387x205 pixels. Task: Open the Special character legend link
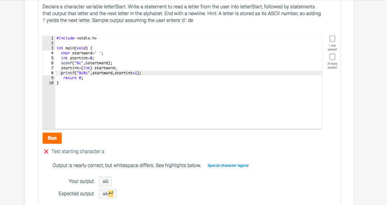tap(228, 166)
